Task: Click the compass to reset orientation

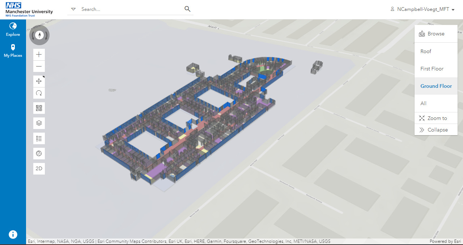Action: (39, 35)
